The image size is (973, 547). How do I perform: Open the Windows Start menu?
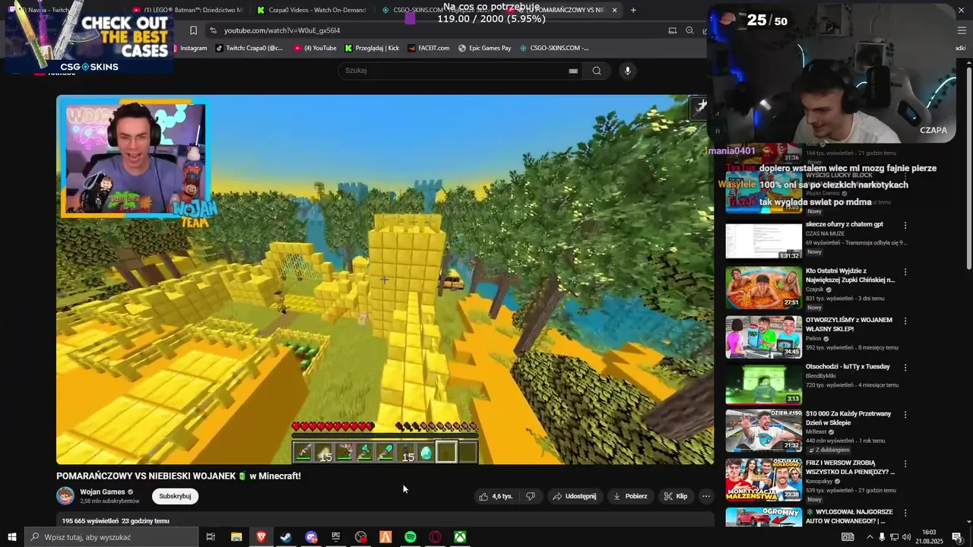(x=12, y=537)
